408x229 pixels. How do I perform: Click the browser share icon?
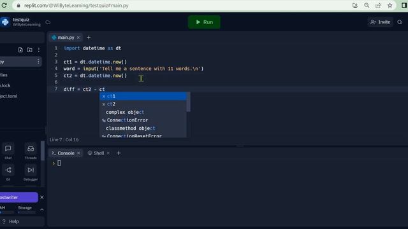coord(378,5)
